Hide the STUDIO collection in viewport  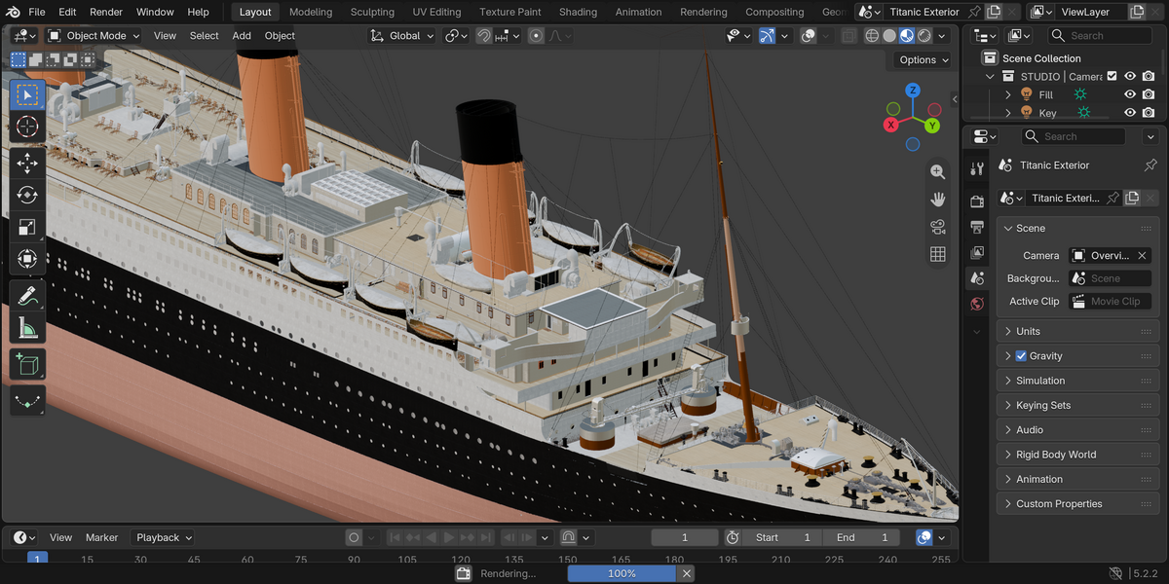point(1130,76)
